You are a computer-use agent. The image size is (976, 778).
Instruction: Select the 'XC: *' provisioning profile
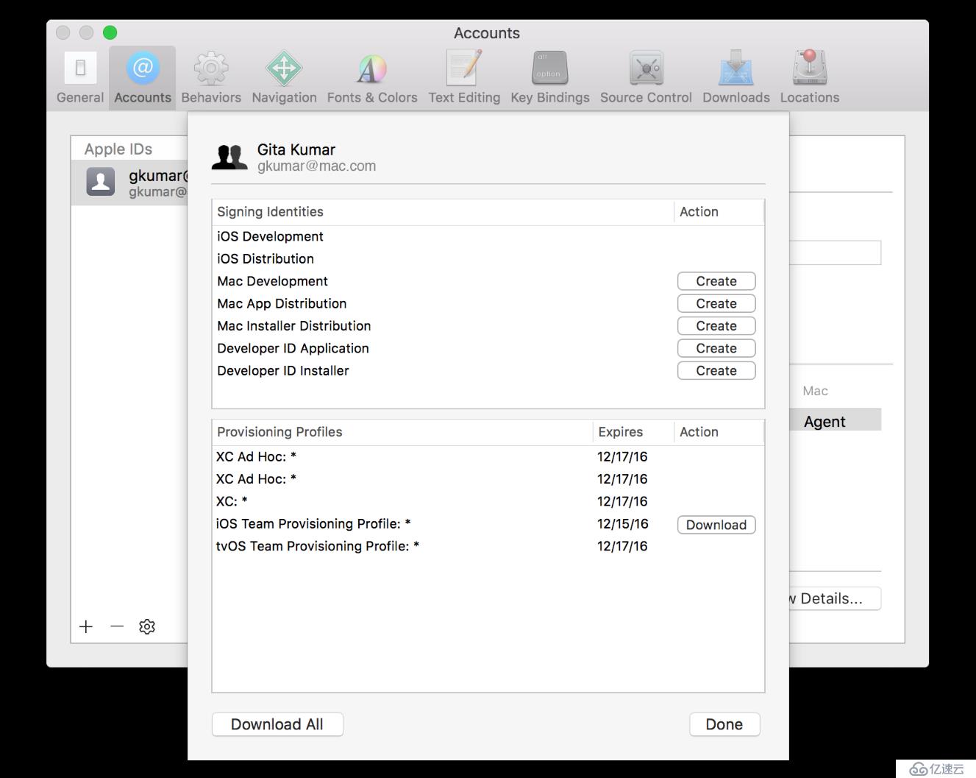(x=488, y=501)
